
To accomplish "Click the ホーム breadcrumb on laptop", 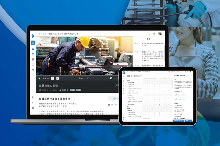I will [x=41, y=33].
